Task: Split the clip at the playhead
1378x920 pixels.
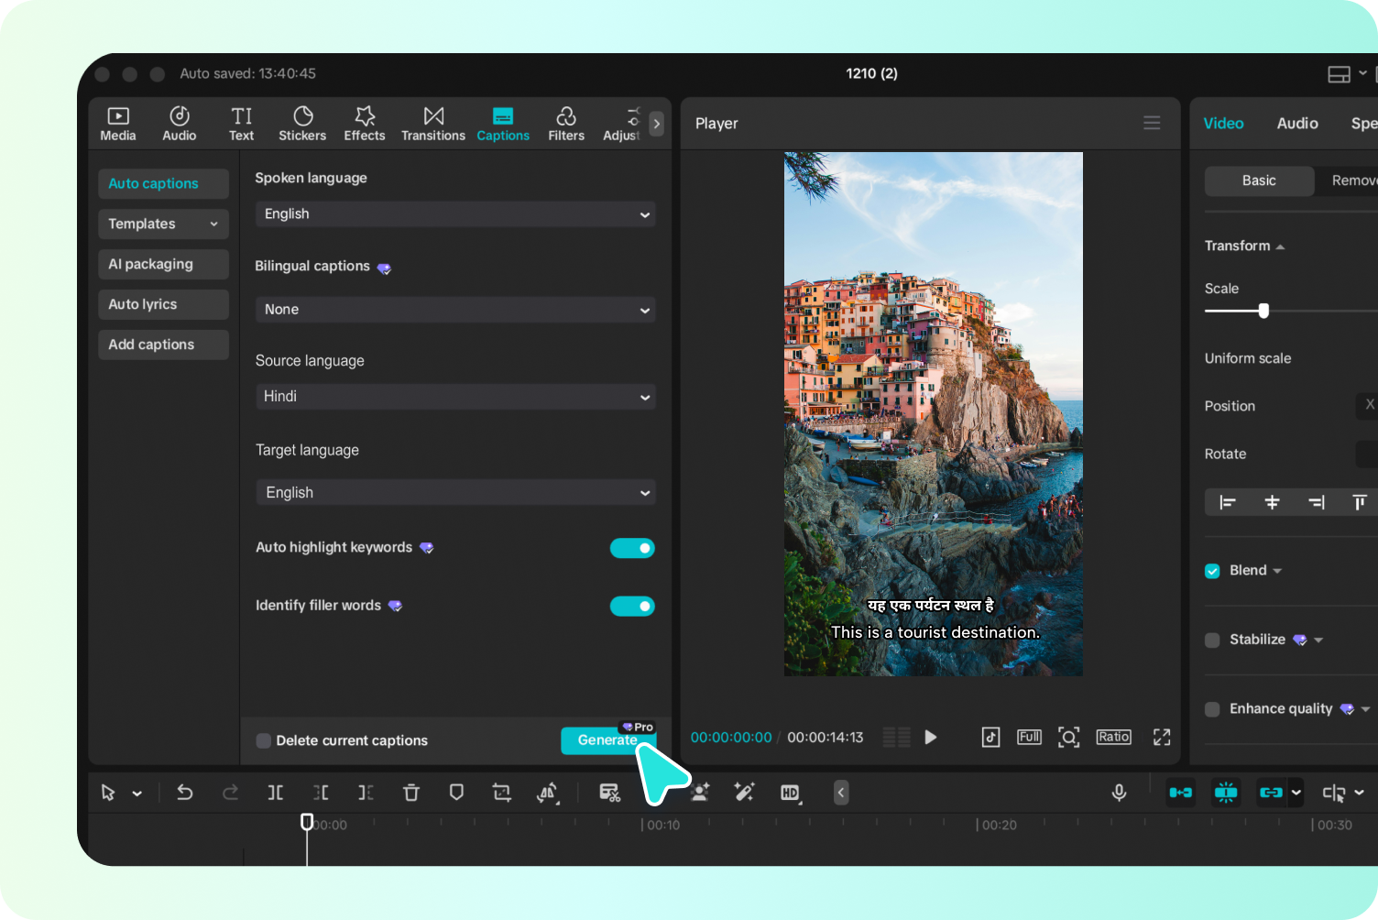Action: coord(275,793)
